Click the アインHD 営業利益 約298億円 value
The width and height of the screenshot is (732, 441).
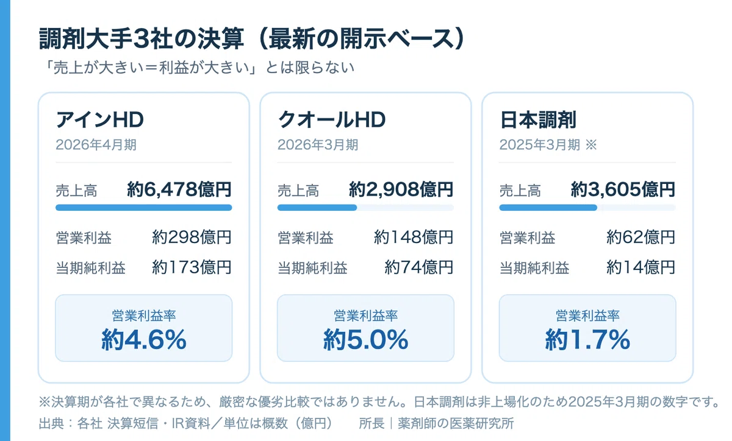[192, 237]
